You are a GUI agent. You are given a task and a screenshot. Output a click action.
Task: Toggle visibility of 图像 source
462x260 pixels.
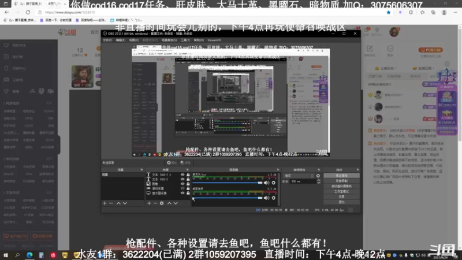(182, 184)
